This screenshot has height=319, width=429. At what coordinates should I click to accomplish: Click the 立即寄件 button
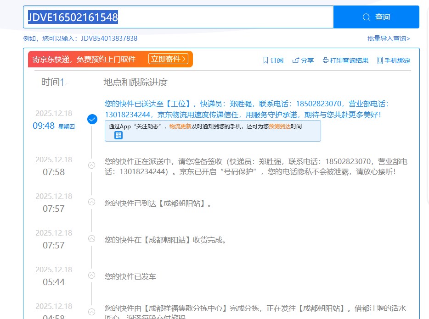tap(168, 59)
